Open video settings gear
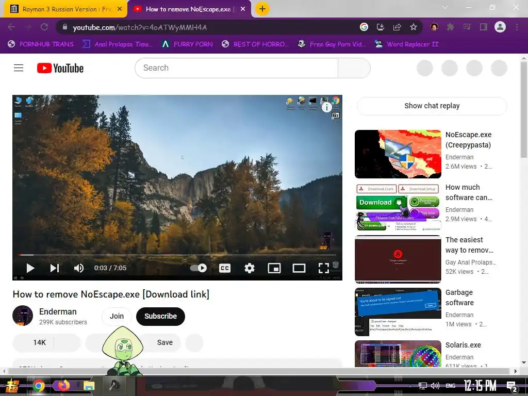Screen dimensions: 528x396 pos(250,268)
